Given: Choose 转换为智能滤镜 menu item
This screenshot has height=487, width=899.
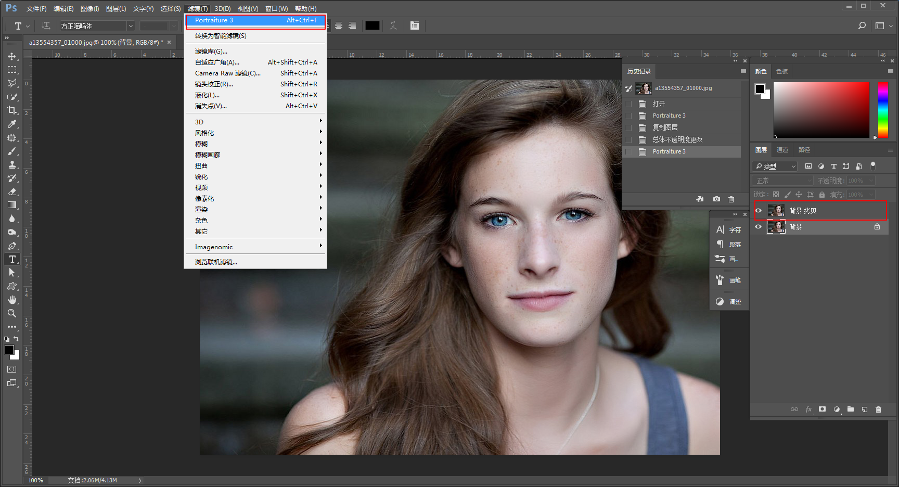Looking at the screenshot, I should [255, 36].
